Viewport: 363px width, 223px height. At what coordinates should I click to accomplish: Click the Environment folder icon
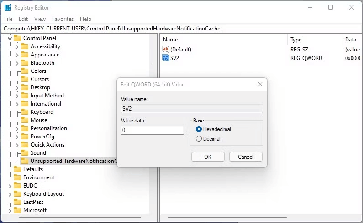point(17,177)
